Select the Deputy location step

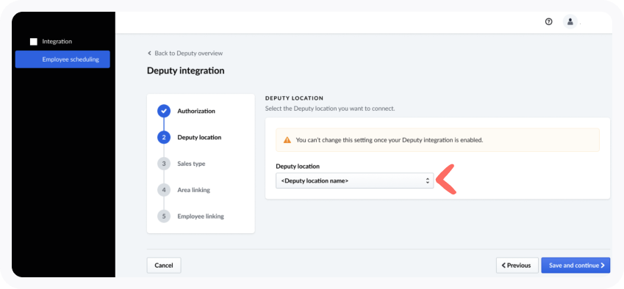point(199,137)
